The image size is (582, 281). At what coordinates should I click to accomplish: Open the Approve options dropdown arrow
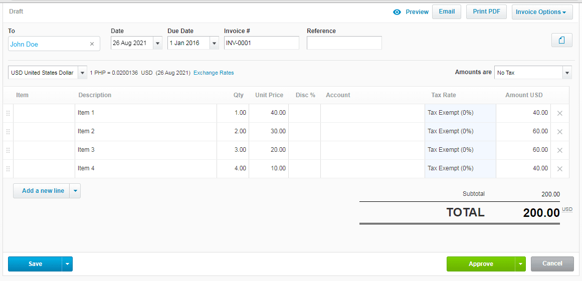point(520,264)
